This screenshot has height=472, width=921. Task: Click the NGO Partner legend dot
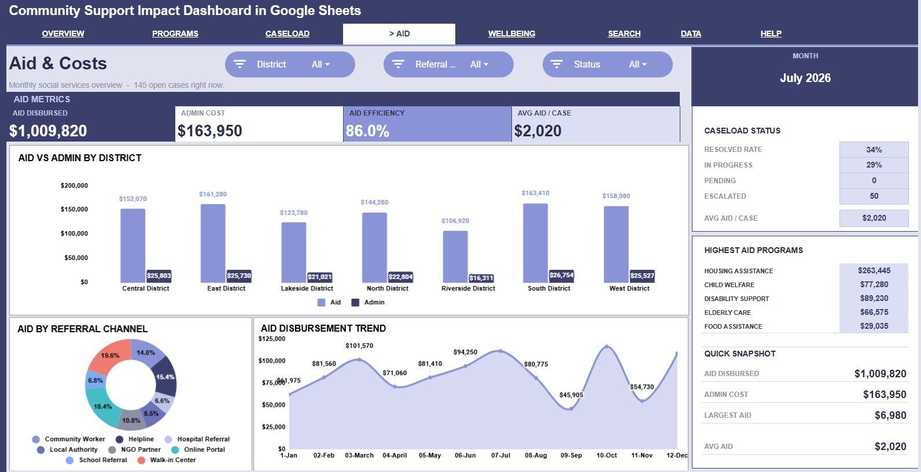click(112, 449)
